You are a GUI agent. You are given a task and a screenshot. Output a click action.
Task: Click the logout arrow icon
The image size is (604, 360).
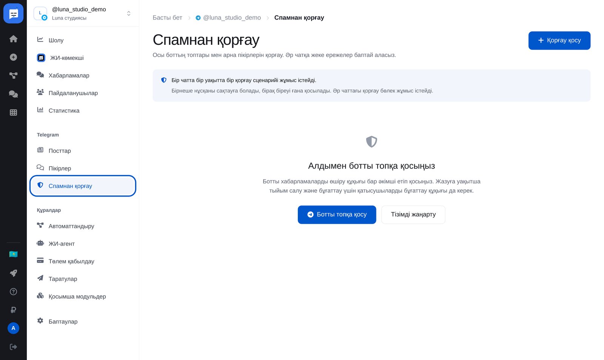click(x=13, y=347)
